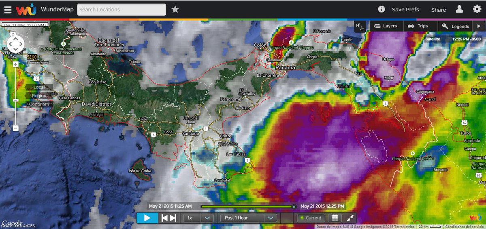Click the Penonomé town label
This screenshot has width=486, height=229.
[x=230, y=99]
